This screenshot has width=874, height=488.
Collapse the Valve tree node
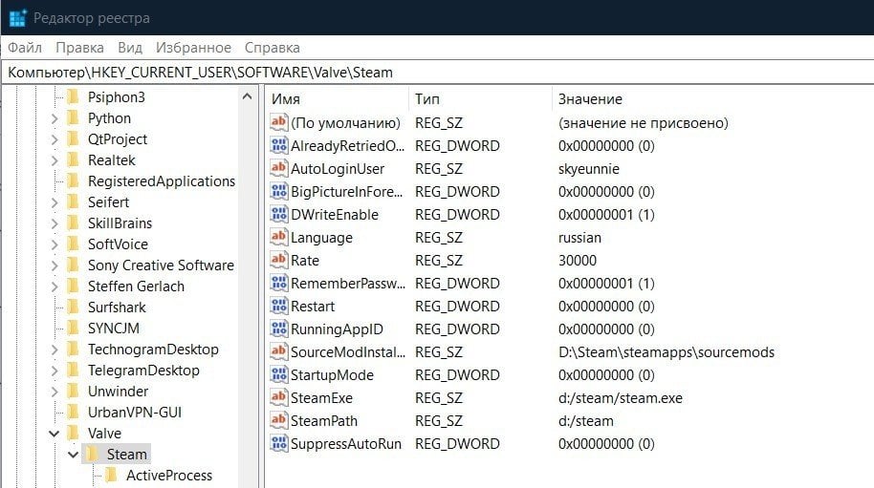click(55, 433)
